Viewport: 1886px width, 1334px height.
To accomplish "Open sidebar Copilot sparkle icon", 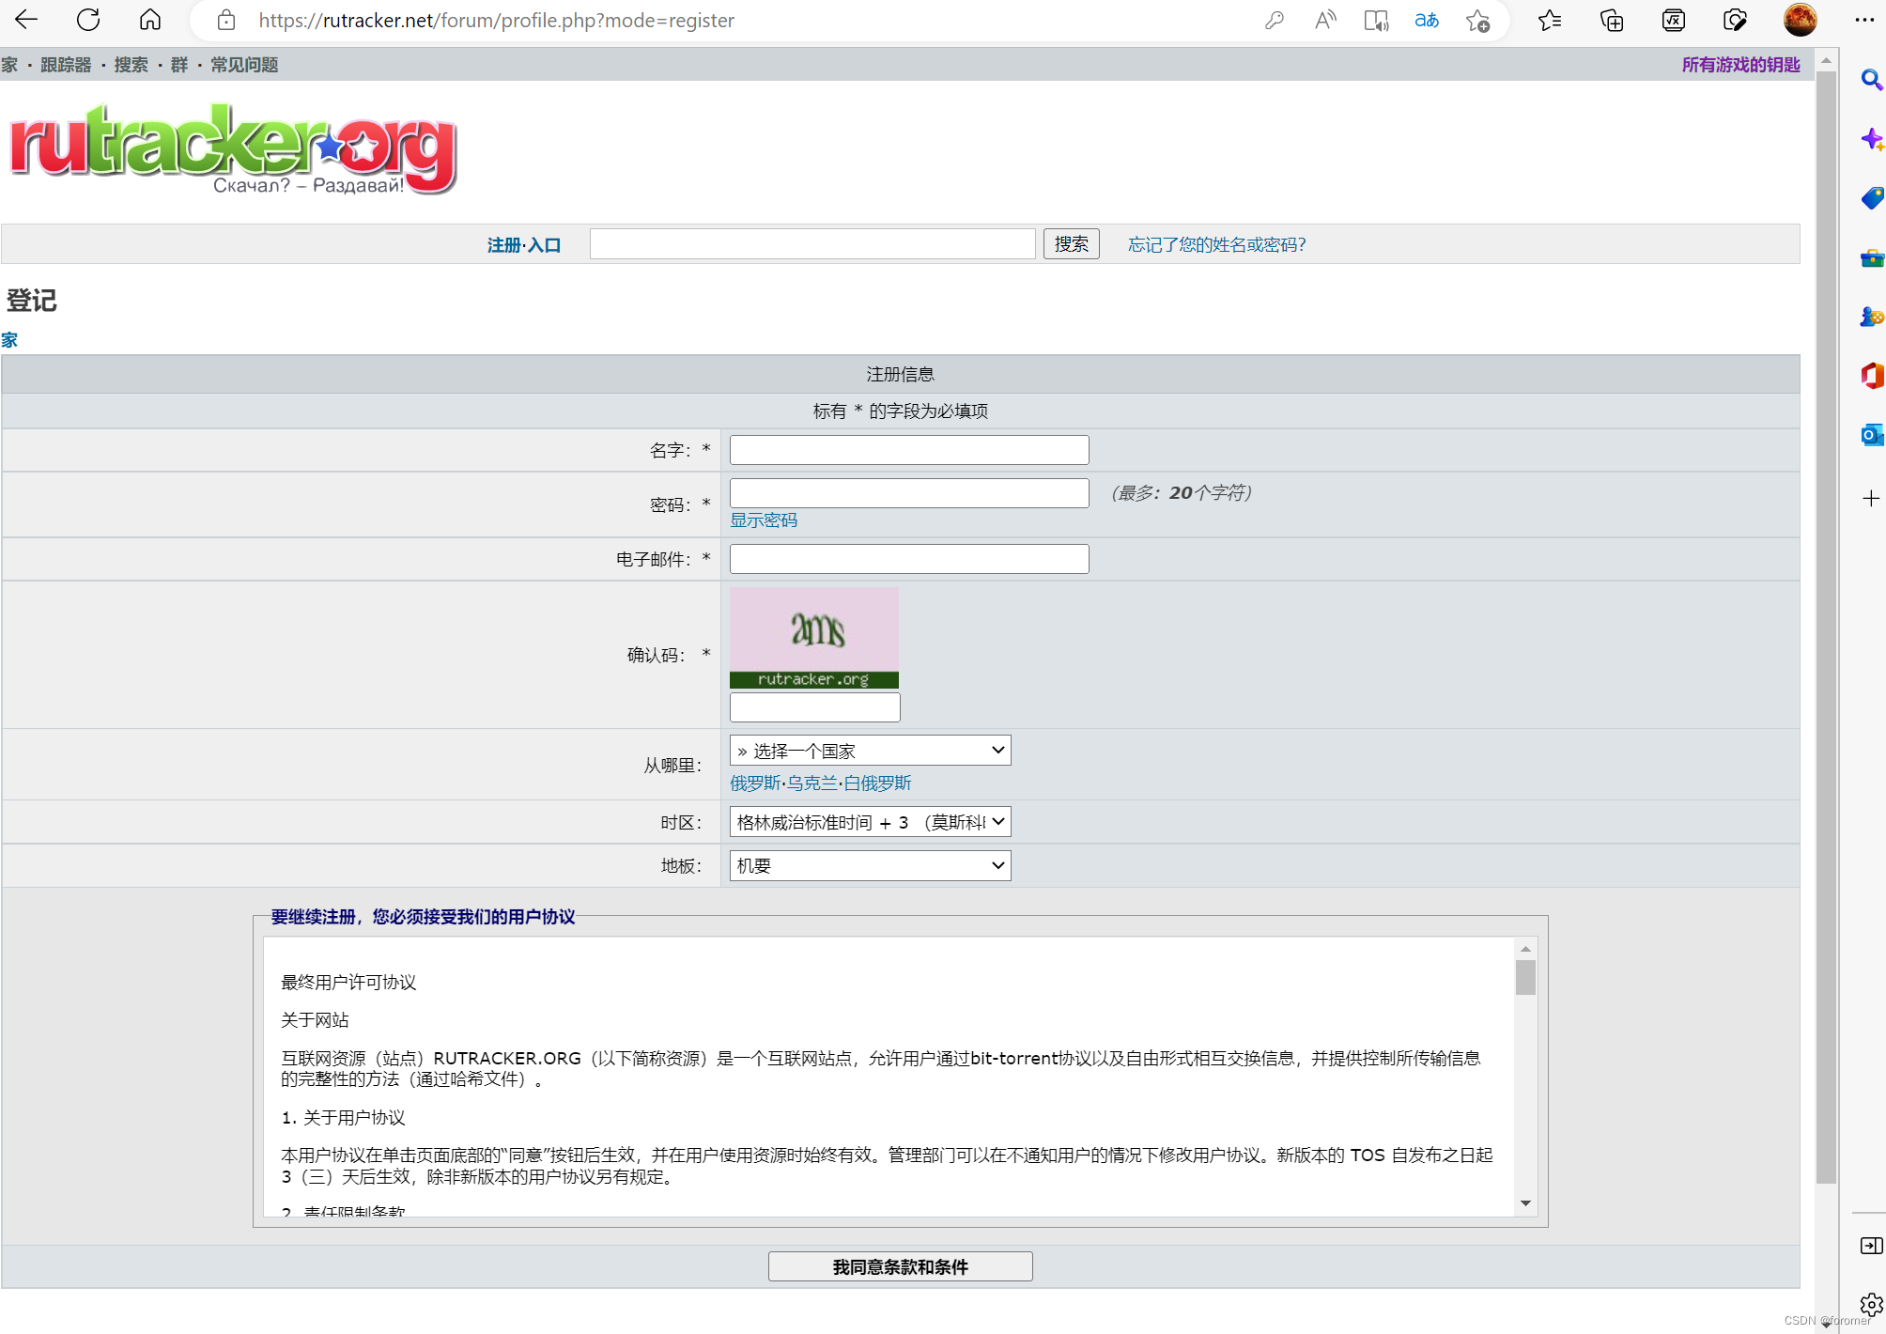I will pos(1871,140).
